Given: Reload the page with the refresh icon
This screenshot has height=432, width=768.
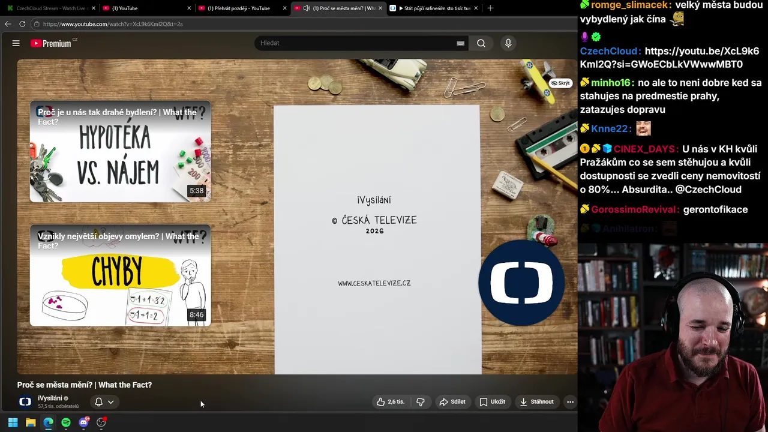Looking at the screenshot, I should (x=22, y=24).
